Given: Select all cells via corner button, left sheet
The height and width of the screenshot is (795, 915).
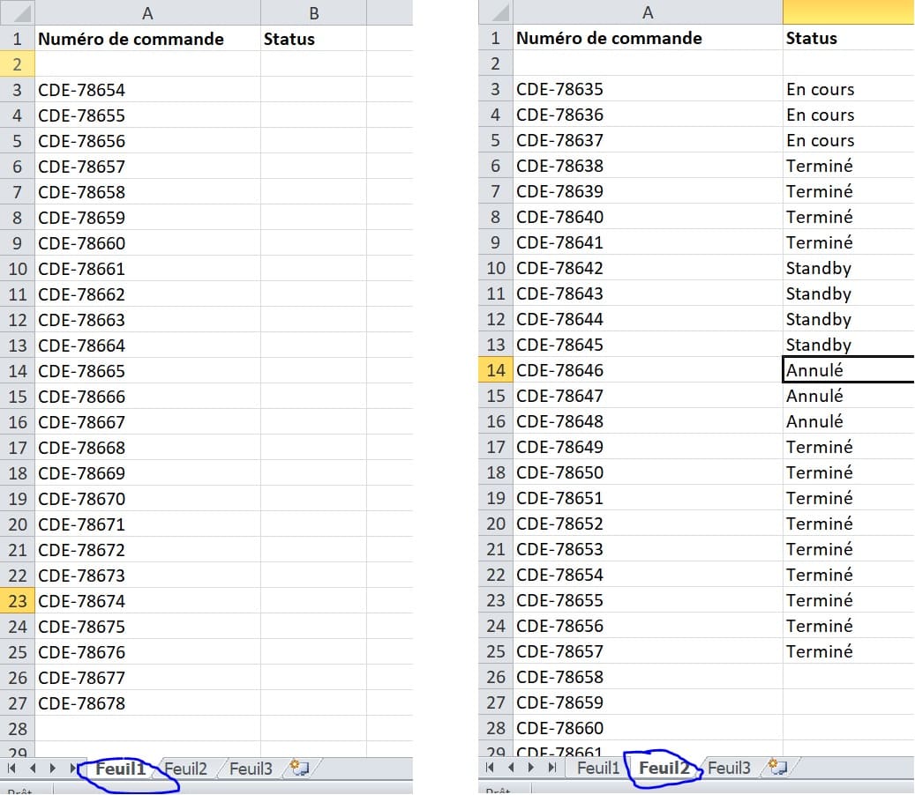Looking at the screenshot, I should [18, 13].
